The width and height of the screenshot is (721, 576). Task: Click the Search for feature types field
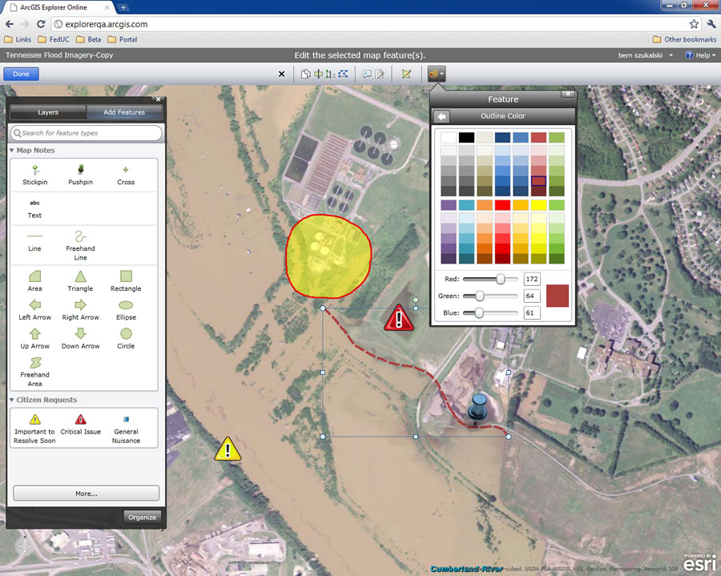pos(87,133)
